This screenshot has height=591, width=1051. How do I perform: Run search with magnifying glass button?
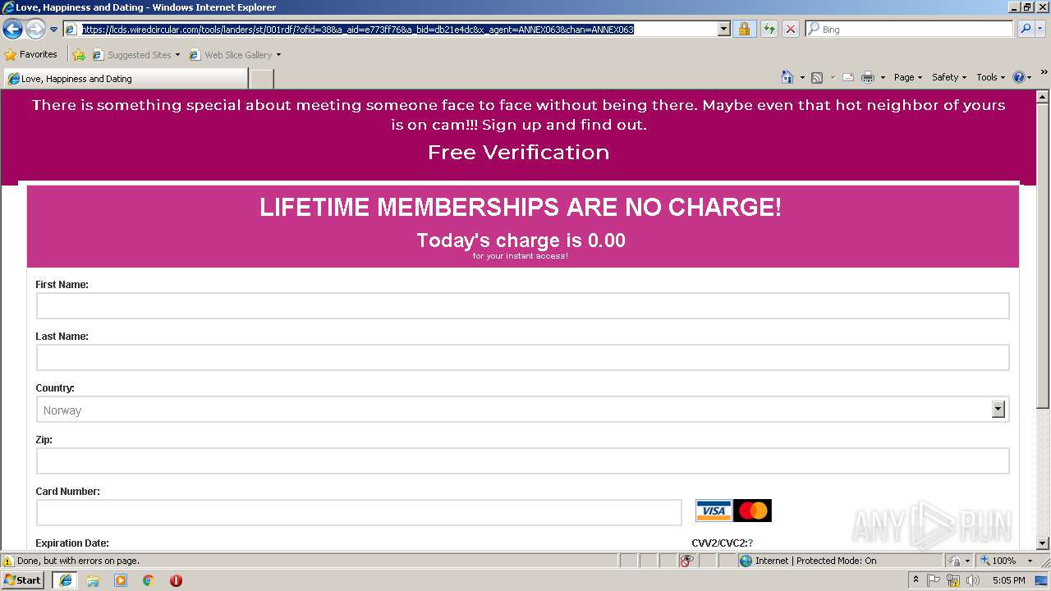1026,30
